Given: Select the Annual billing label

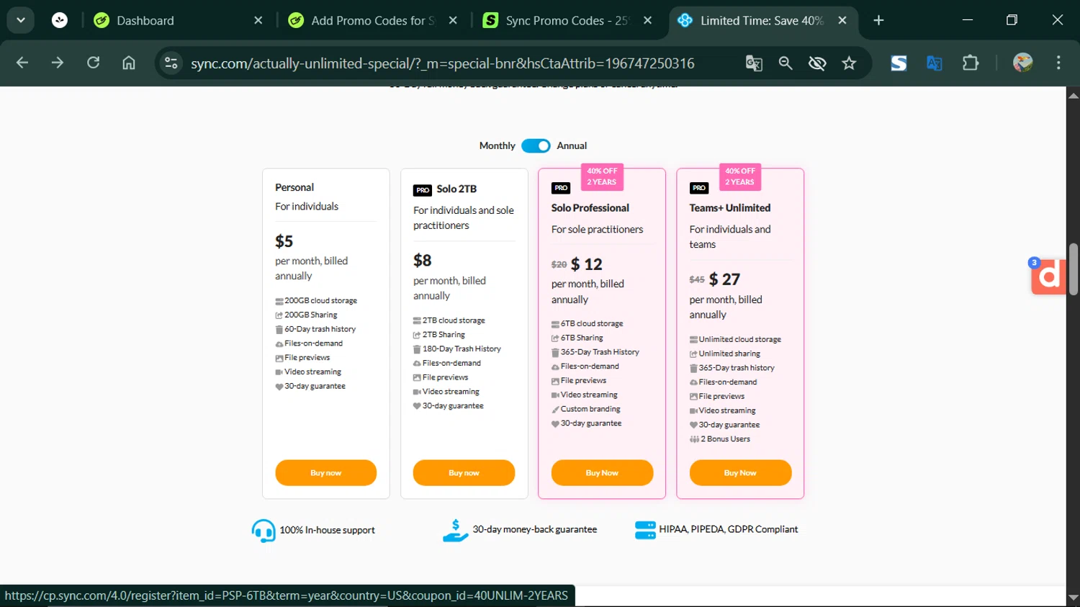Looking at the screenshot, I should 572,145.
